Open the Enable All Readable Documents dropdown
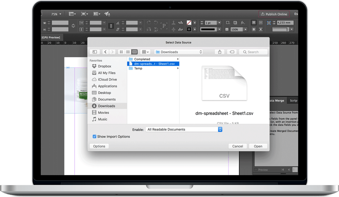The image size is (339, 197). point(184,129)
